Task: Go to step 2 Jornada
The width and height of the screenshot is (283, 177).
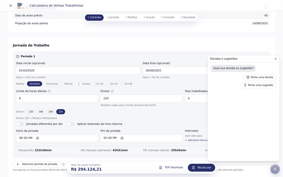Action: coord(113,17)
